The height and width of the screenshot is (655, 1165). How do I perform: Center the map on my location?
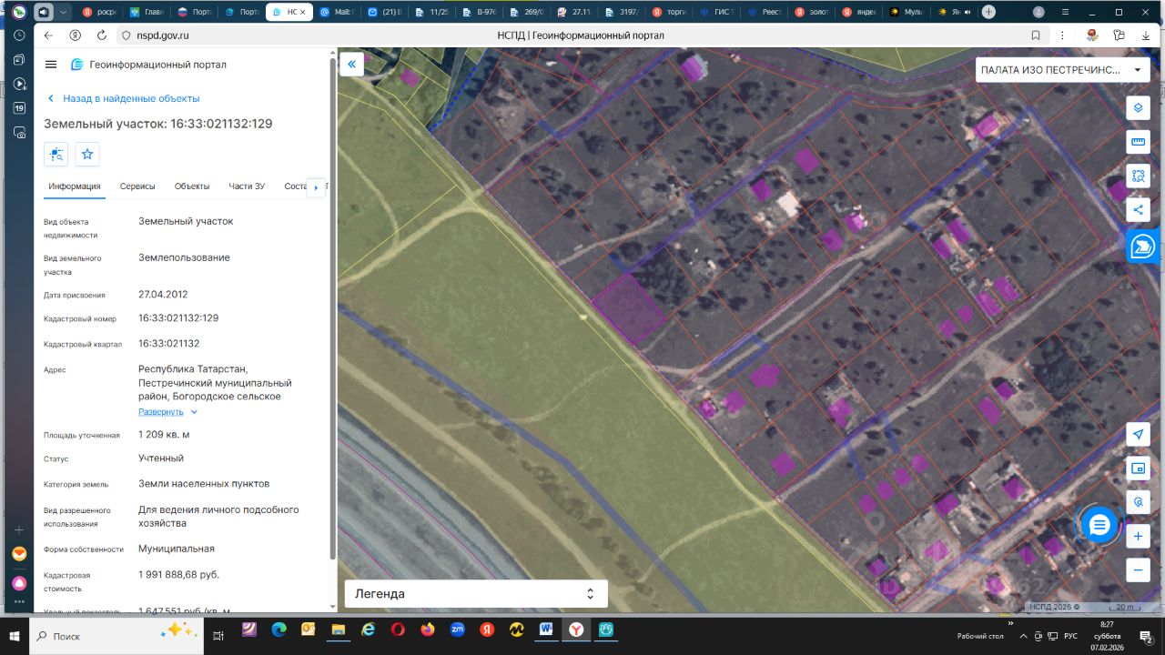pyautogui.click(x=1138, y=435)
